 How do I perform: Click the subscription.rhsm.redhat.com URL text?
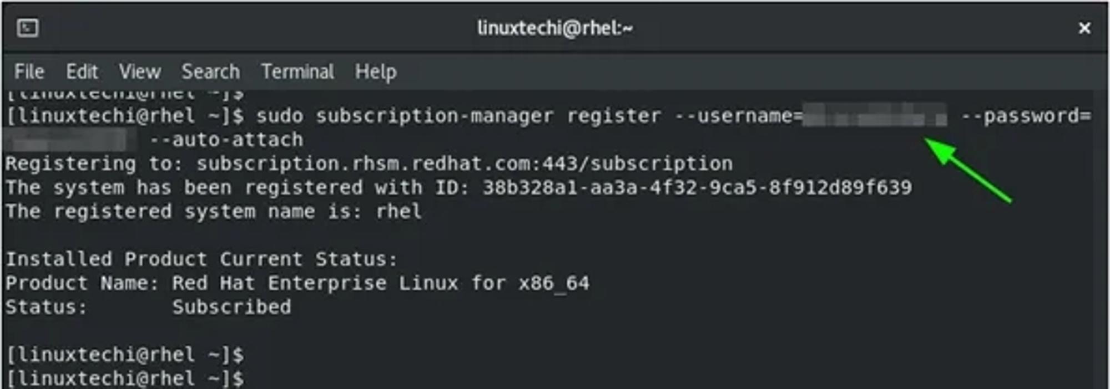pyautogui.click(x=465, y=164)
